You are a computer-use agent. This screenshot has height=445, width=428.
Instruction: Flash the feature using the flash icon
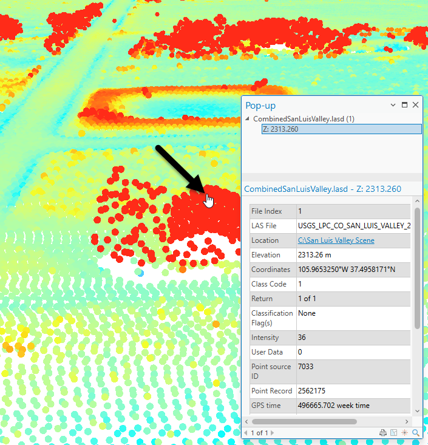[x=405, y=433]
